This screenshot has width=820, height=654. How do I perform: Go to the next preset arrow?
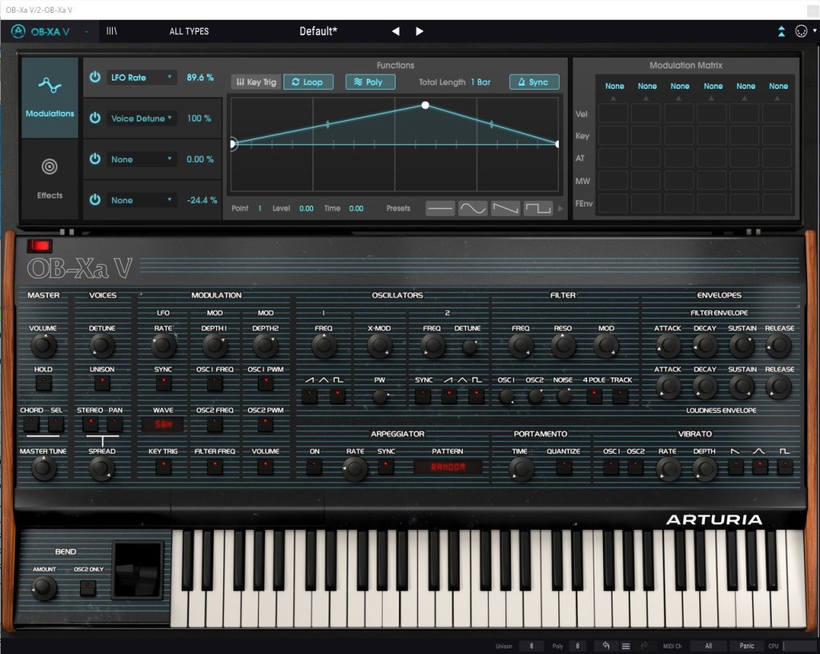pyautogui.click(x=420, y=31)
